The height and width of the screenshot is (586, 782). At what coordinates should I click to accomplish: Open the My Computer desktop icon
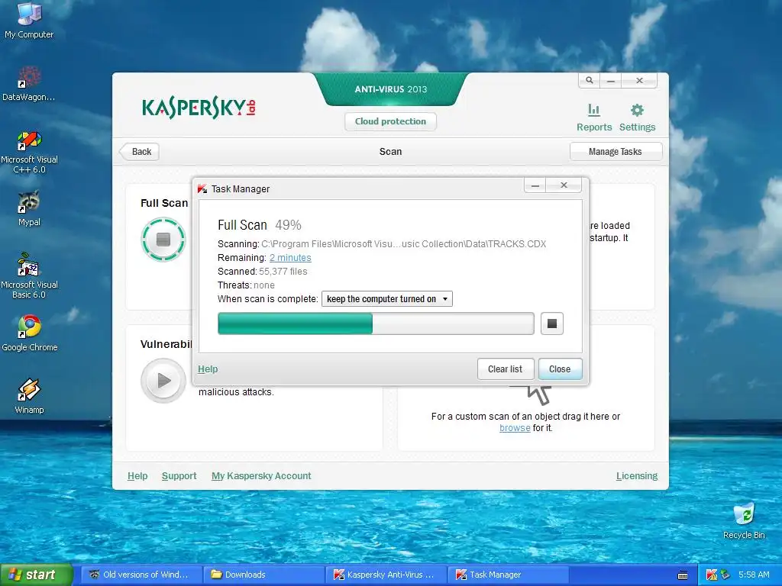[x=29, y=20]
